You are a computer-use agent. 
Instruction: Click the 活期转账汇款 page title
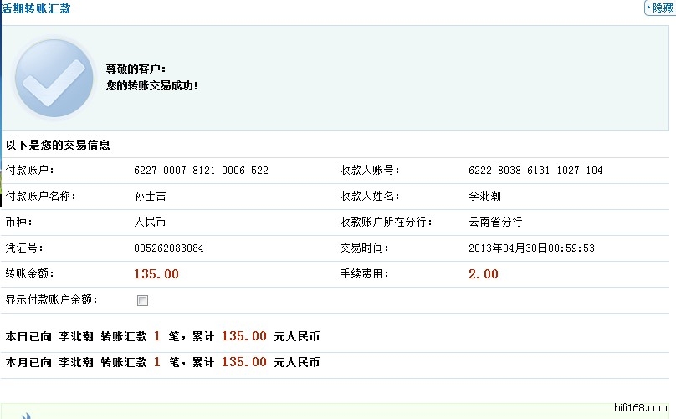point(36,8)
